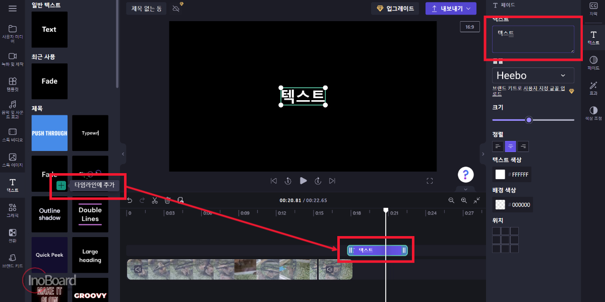
Task: Redo the last action
Action: tap(142, 200)
